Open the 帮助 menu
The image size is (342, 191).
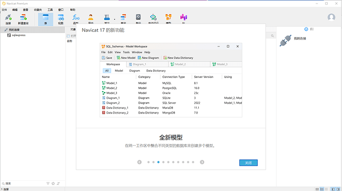click(73, 10)
